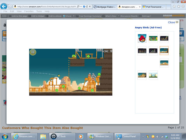This screenshot has height=140, width=186.
Task: Click the network signal tray icon
Action: click(162, 136)
